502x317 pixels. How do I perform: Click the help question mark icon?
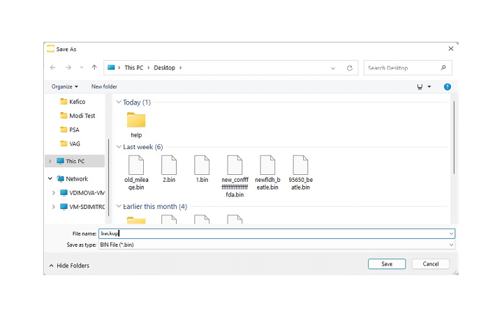point(447,87)
